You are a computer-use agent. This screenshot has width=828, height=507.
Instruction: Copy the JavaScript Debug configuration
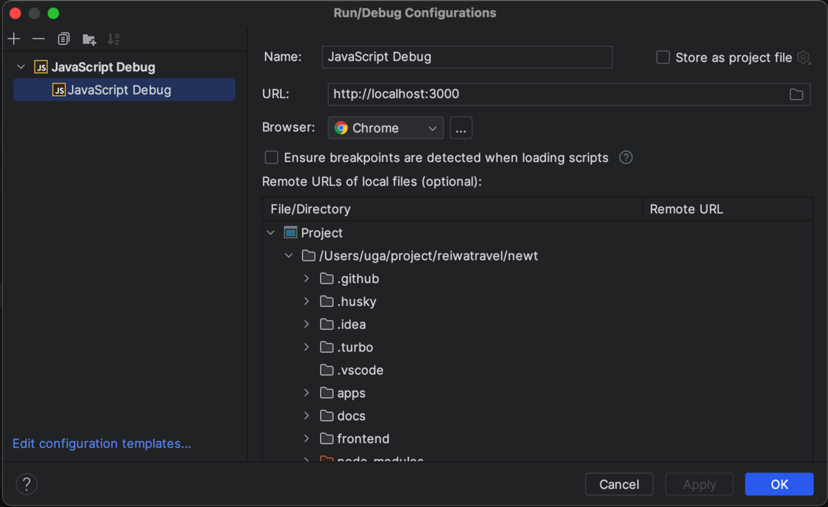[x=63, y=39]
